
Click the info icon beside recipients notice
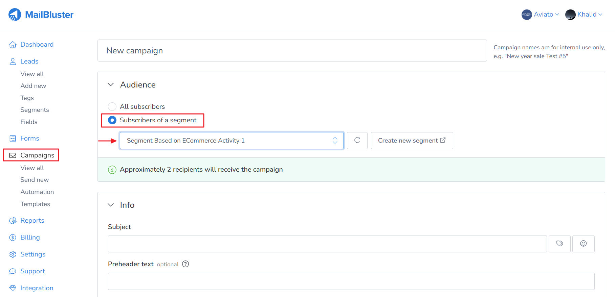pos(112,170)
